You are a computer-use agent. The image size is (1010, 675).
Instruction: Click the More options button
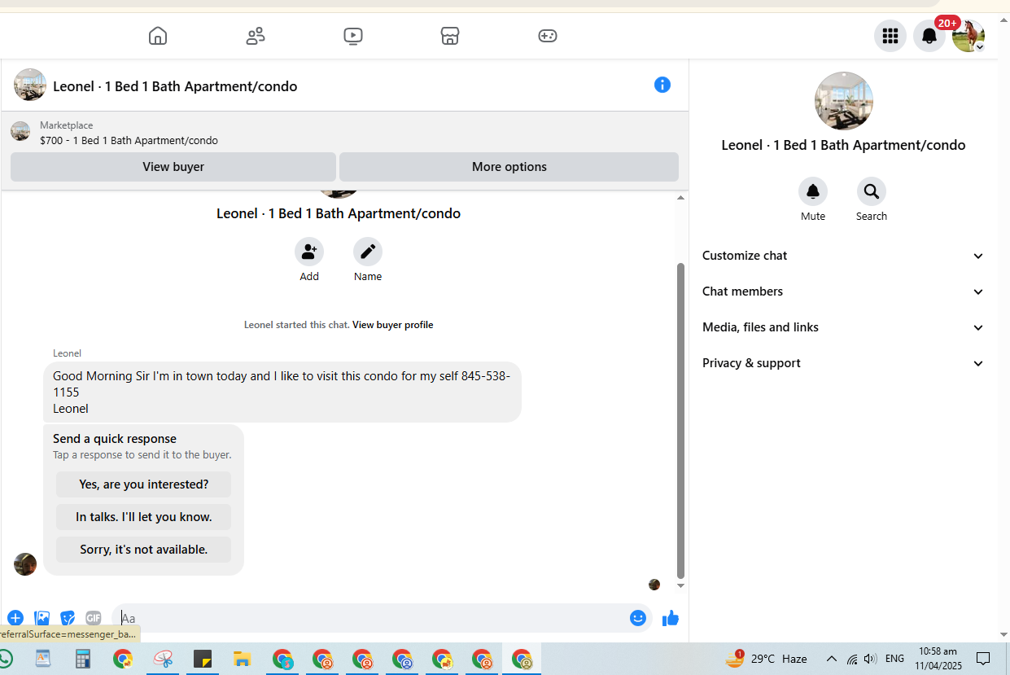tap(509, 167)
